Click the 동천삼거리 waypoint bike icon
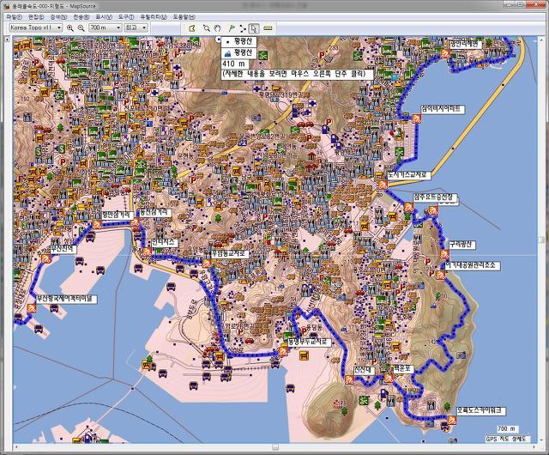 [x=136, y=221]
